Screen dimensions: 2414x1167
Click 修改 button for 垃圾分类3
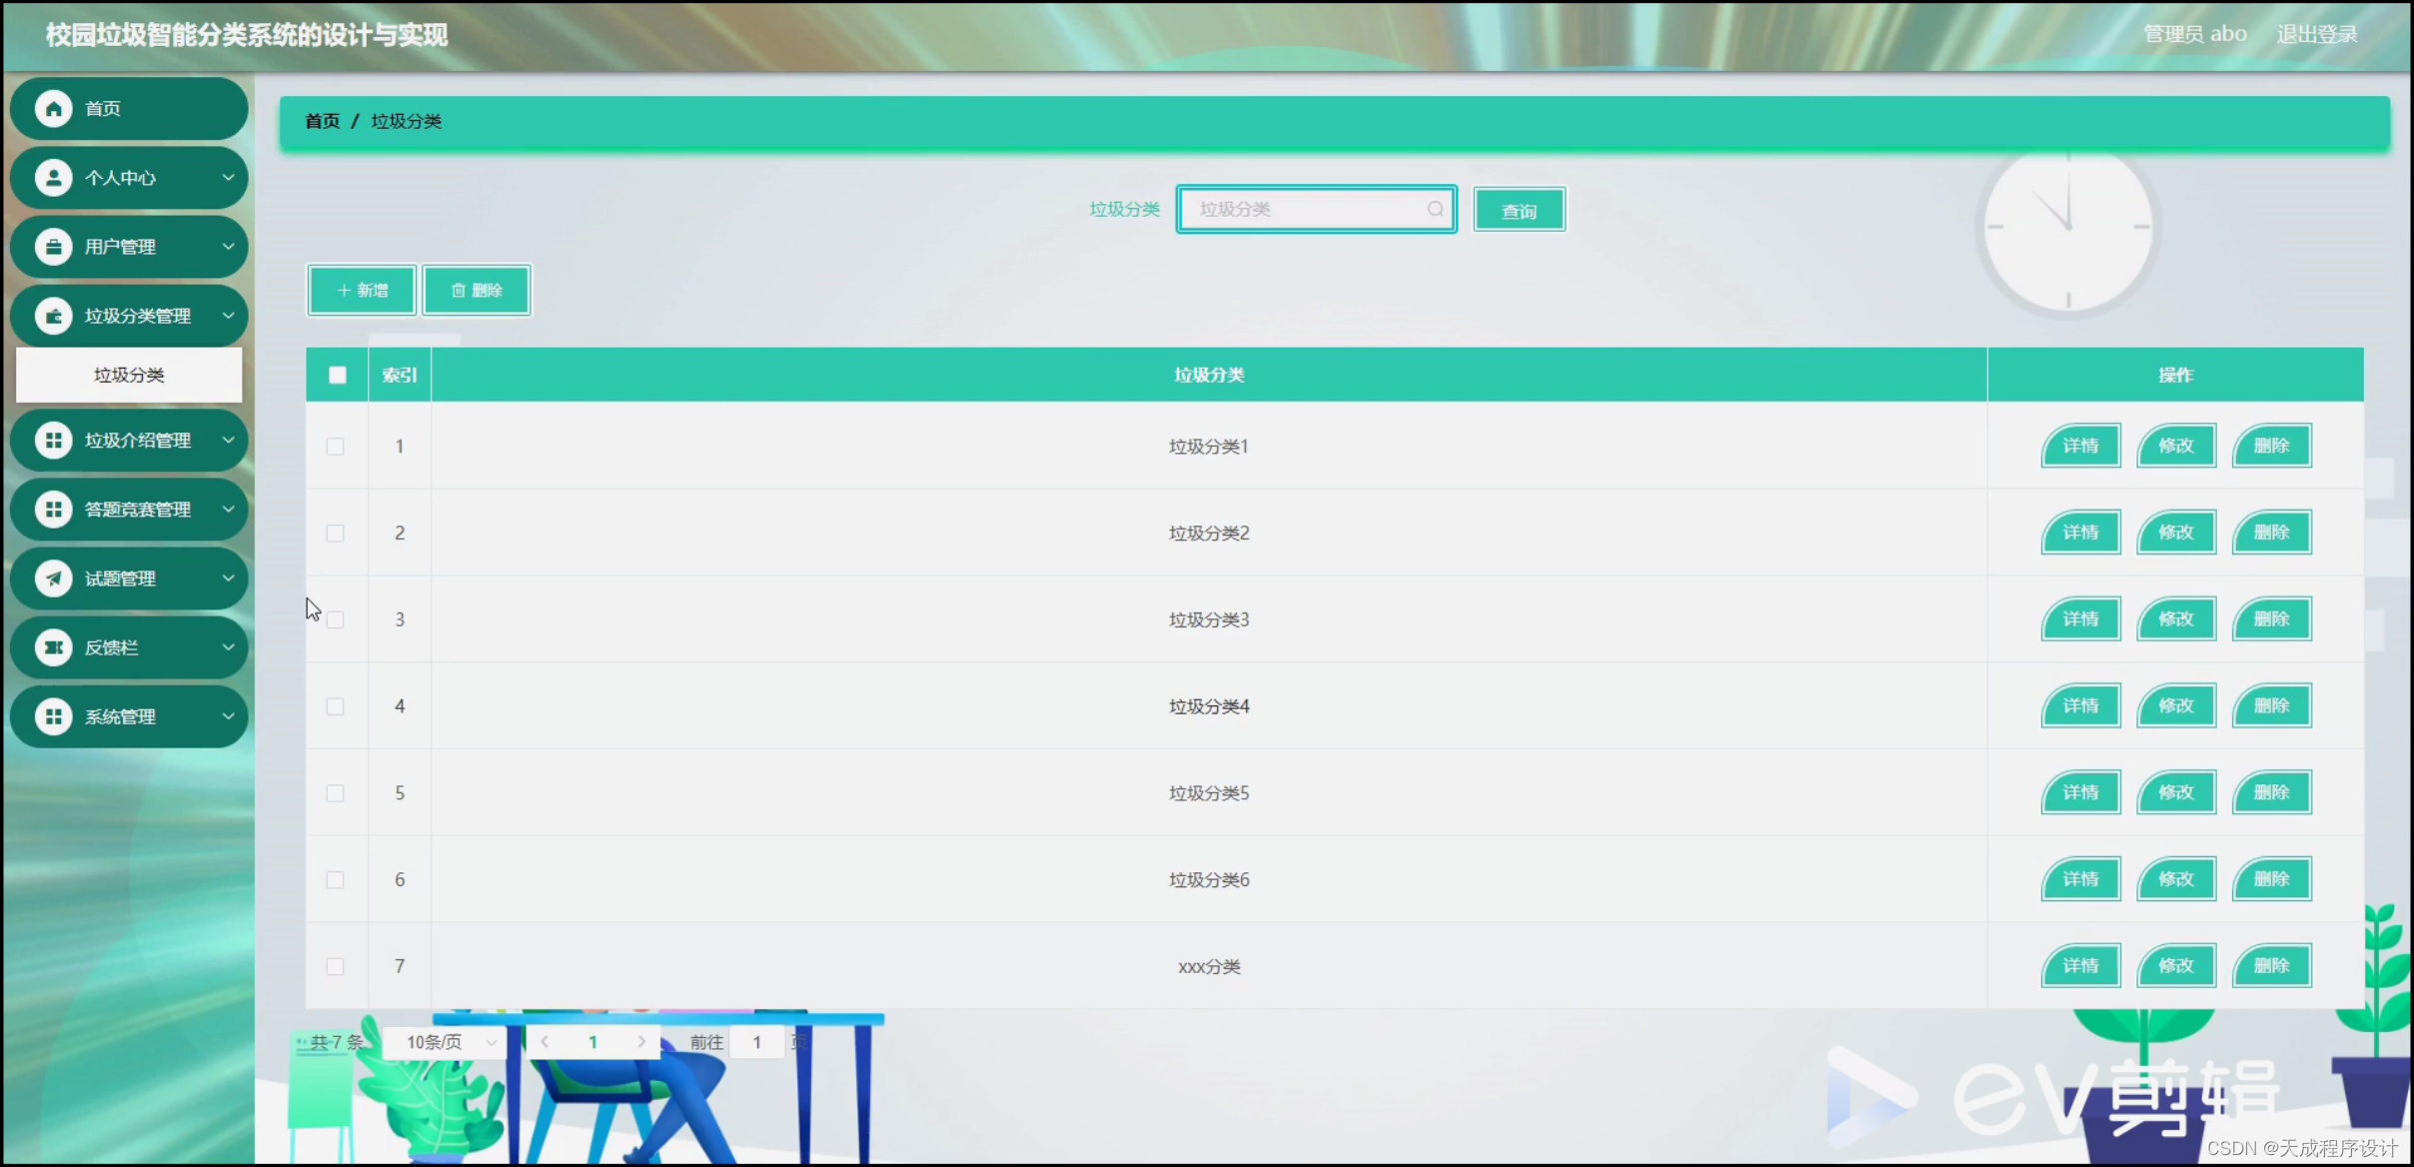tap(2175, 619)
